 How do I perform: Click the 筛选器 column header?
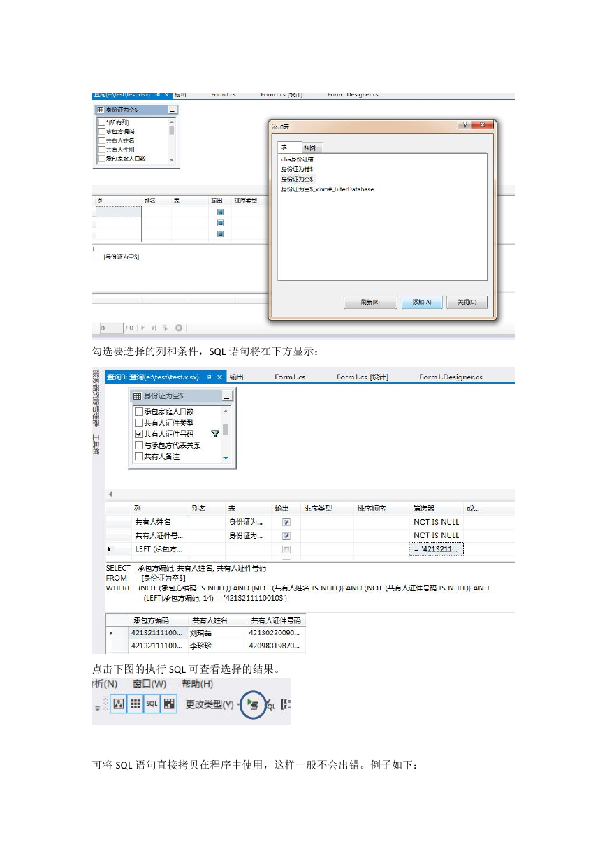437,508
